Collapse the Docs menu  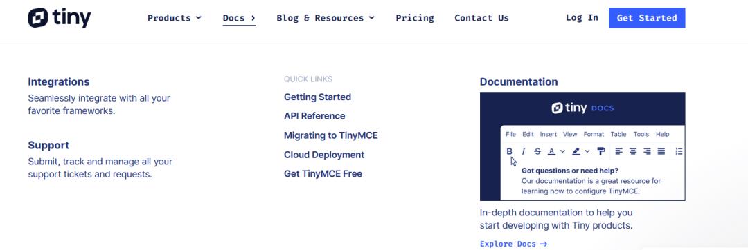(x=239, y=18)
